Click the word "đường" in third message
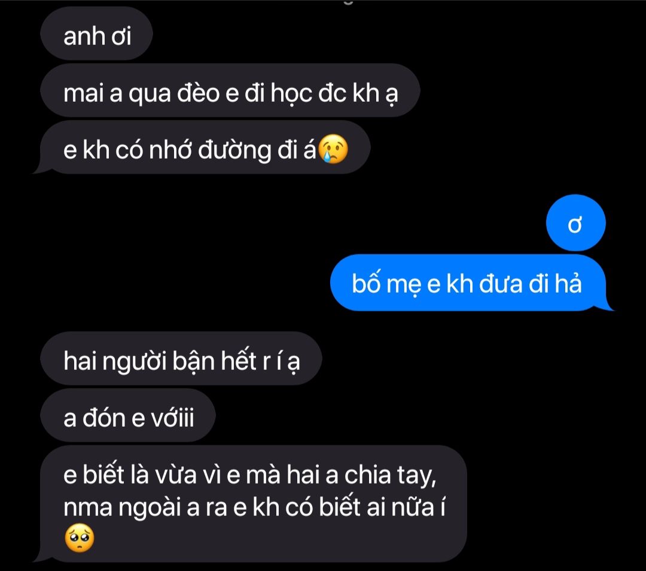The height and width of the screenshot is (571, 646). click(x=235, y=150)
